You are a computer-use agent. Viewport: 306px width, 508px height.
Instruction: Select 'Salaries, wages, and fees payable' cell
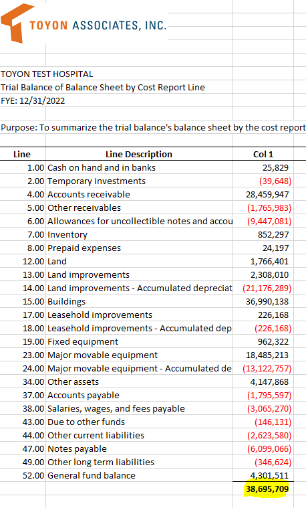tap(139, 408)
